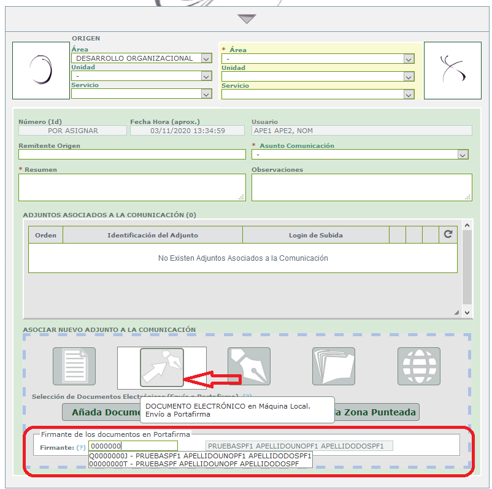Screen dimensions: 492x489
Task: Click the attachments panel scroll up arrow
Action: click(x=467, y=225)
